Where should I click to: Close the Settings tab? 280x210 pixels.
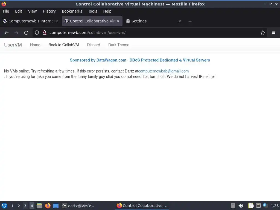point(180,21)
